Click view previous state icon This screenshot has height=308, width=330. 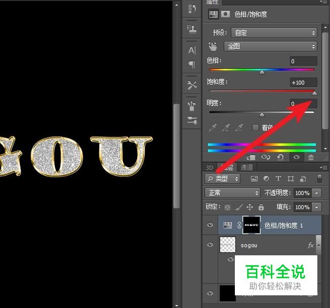(266, 157)
